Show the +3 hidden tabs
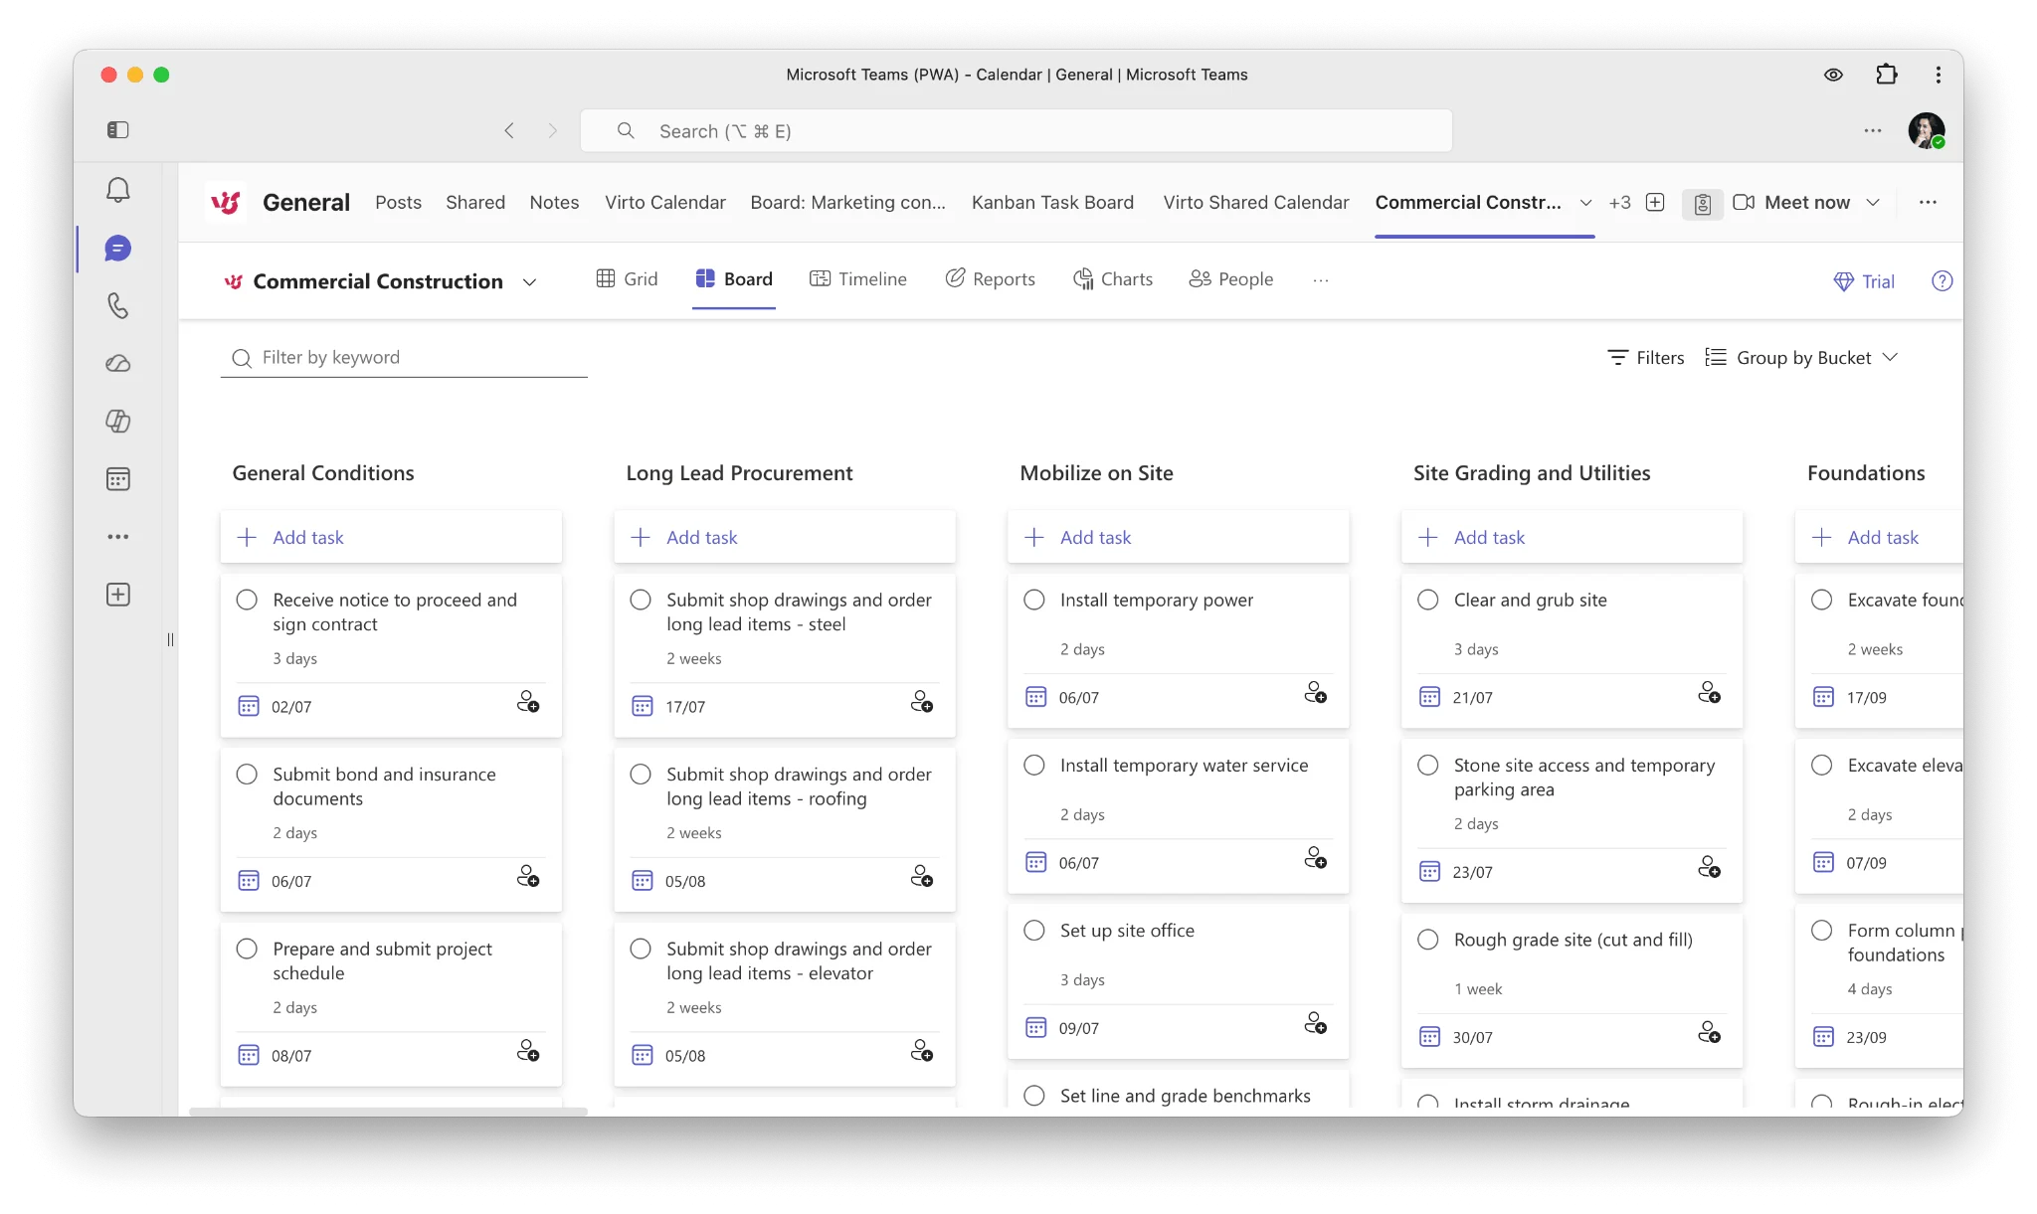Viewport: 2037px width, 1214px height. (1619, 203)
